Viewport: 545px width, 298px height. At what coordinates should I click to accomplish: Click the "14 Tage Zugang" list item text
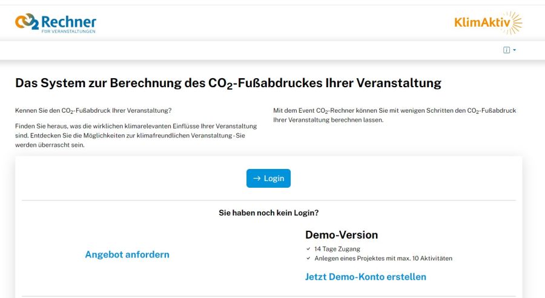(x=337, y=249)
